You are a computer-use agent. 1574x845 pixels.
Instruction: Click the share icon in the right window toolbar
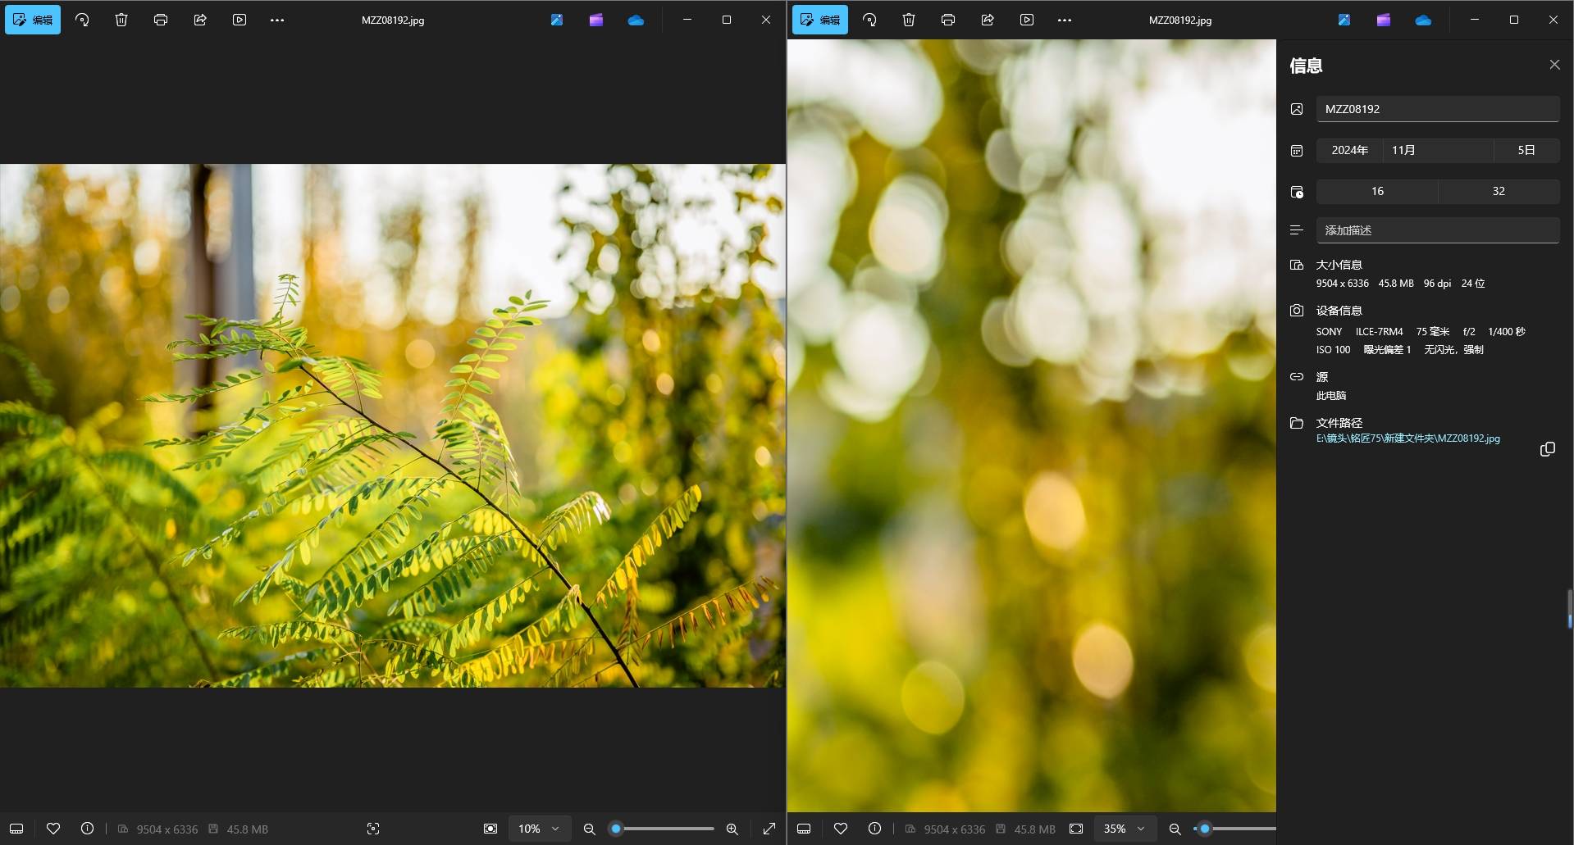click(988, 20)
